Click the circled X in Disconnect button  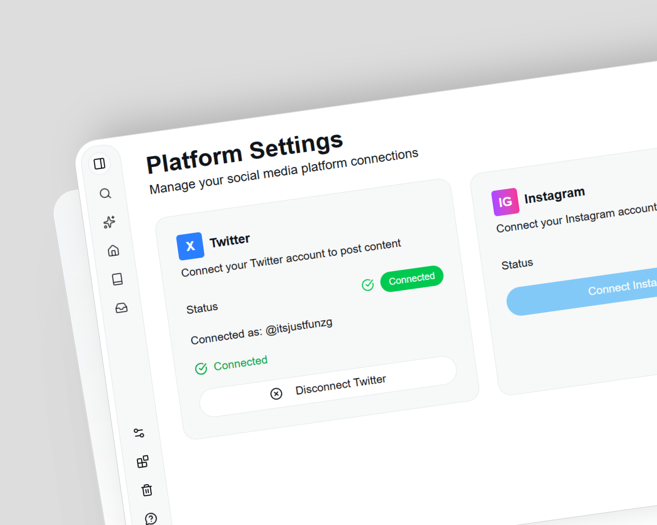point(276,394)
